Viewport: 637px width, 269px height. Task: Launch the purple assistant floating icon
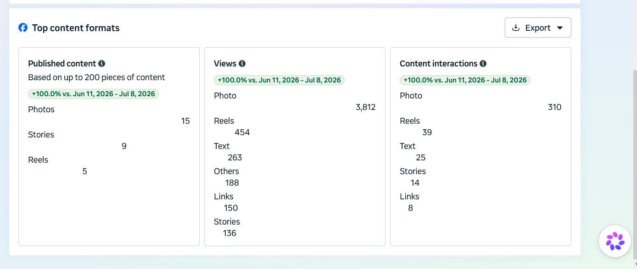pos(615,241)
